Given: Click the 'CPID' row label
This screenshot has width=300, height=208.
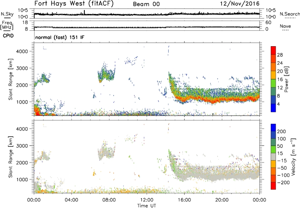Looking at the screenshot, I should 8,36.
